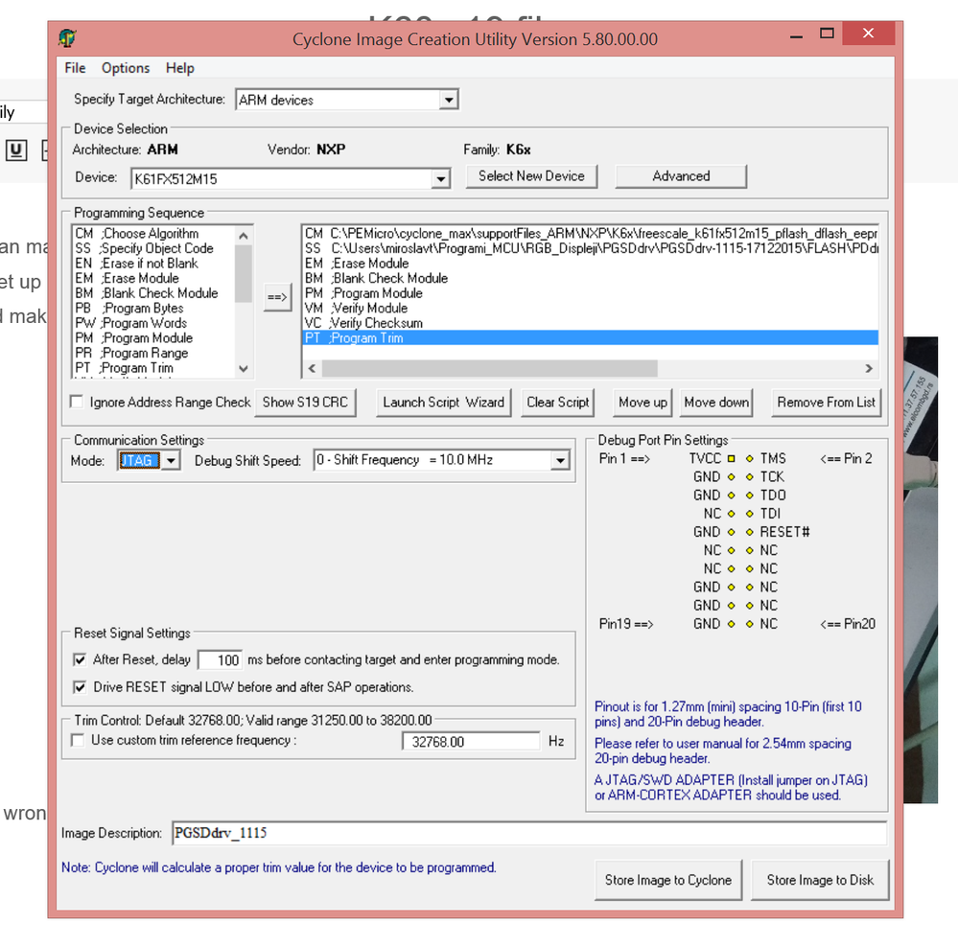
Task: Click left arrow of sequence horizontal scrollbar
Action: pyautogui.click(x=313, y=368)
